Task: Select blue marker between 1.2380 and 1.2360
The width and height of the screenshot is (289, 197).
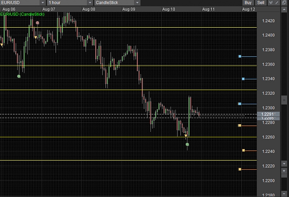Action: pyautogui.click(x=240, y=56)
